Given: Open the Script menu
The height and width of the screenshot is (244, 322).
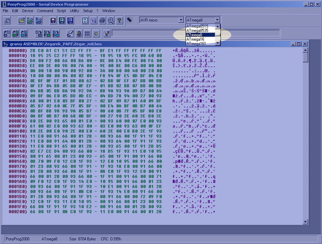Looking at the screenshot, I should [x=61, y=11].
